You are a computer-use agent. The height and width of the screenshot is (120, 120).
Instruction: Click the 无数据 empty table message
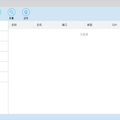84,35
